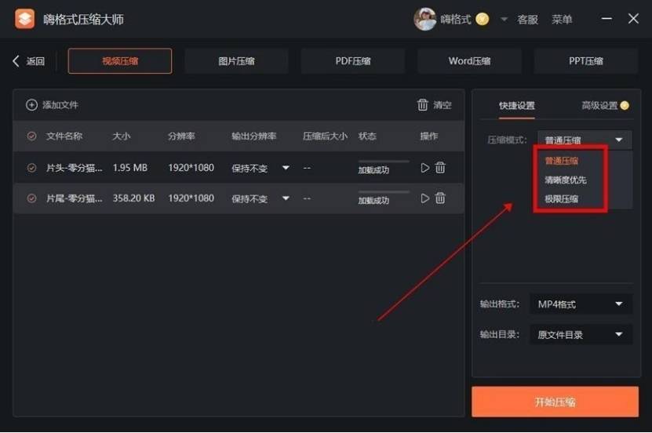Click gold VIP badge on 高级设置
This screenshot has width=652, height=433.
625,106
